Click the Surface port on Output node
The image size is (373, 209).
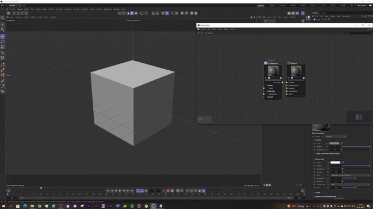[287, 82]
